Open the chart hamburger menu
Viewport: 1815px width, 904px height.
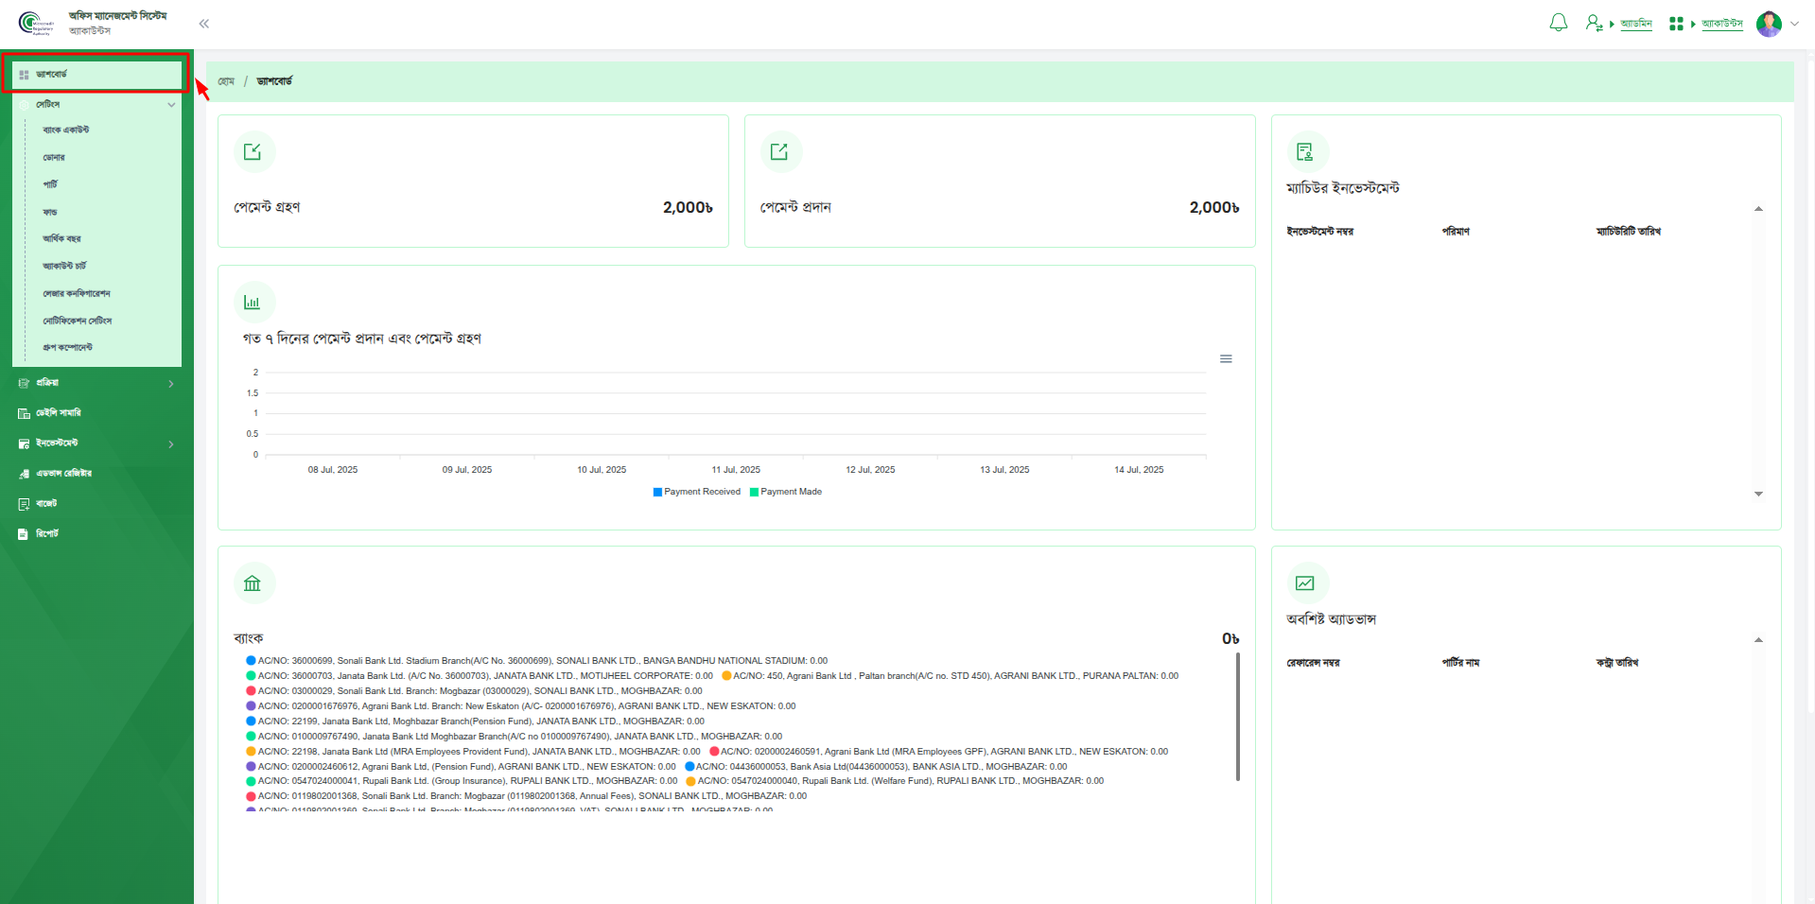pos(1226,358)
